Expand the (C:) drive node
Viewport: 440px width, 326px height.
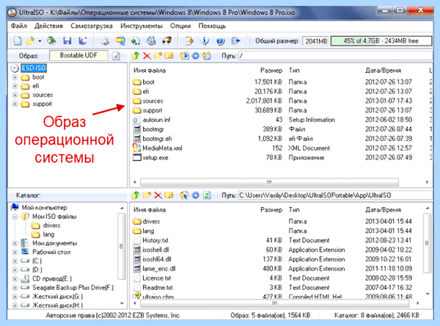click(15, 261)
